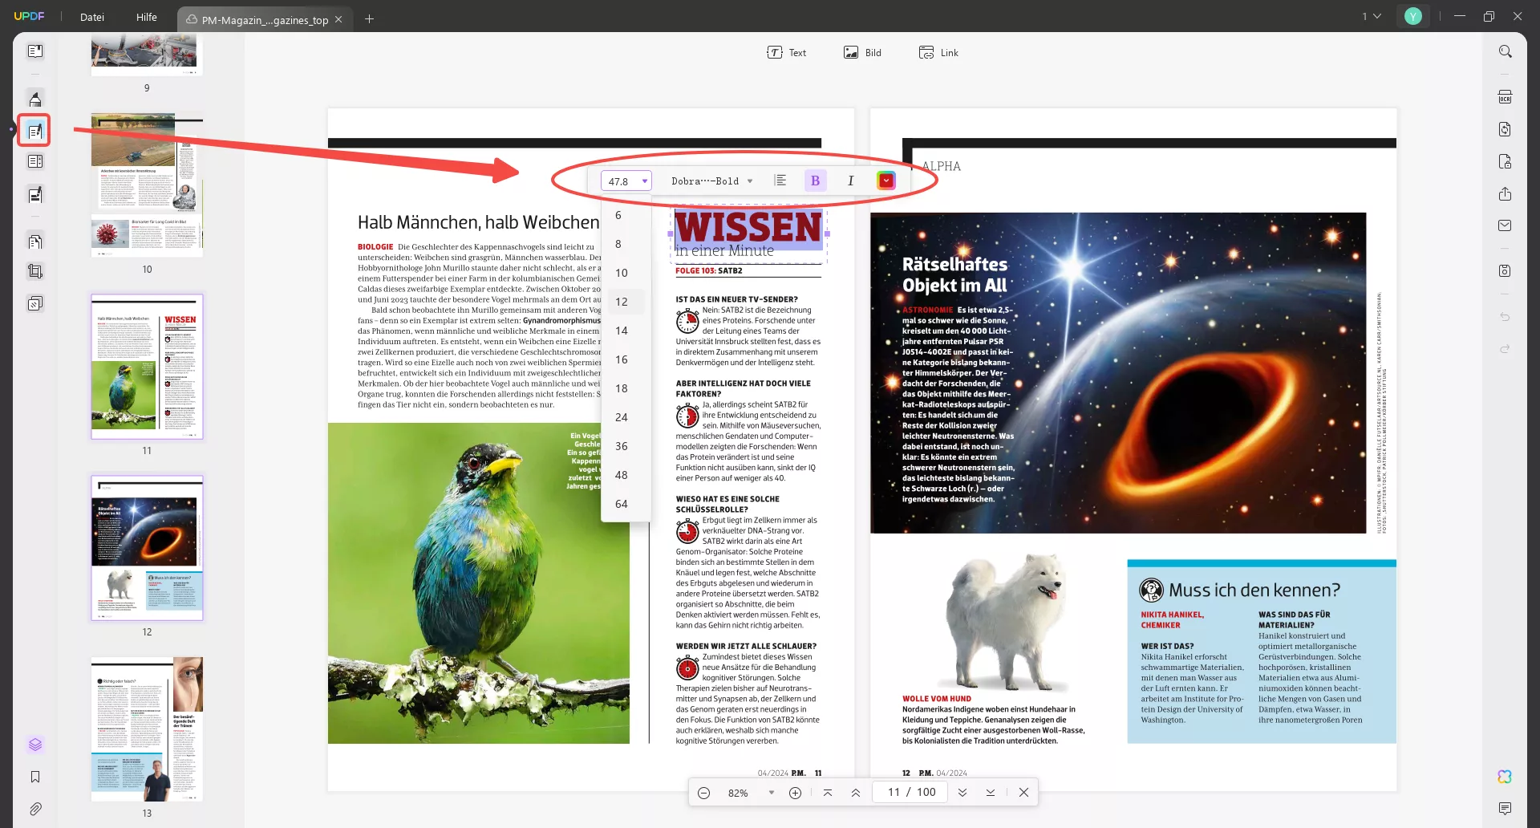Open the page thumbnails panel
1540x828 pixels.
[35, 744]
